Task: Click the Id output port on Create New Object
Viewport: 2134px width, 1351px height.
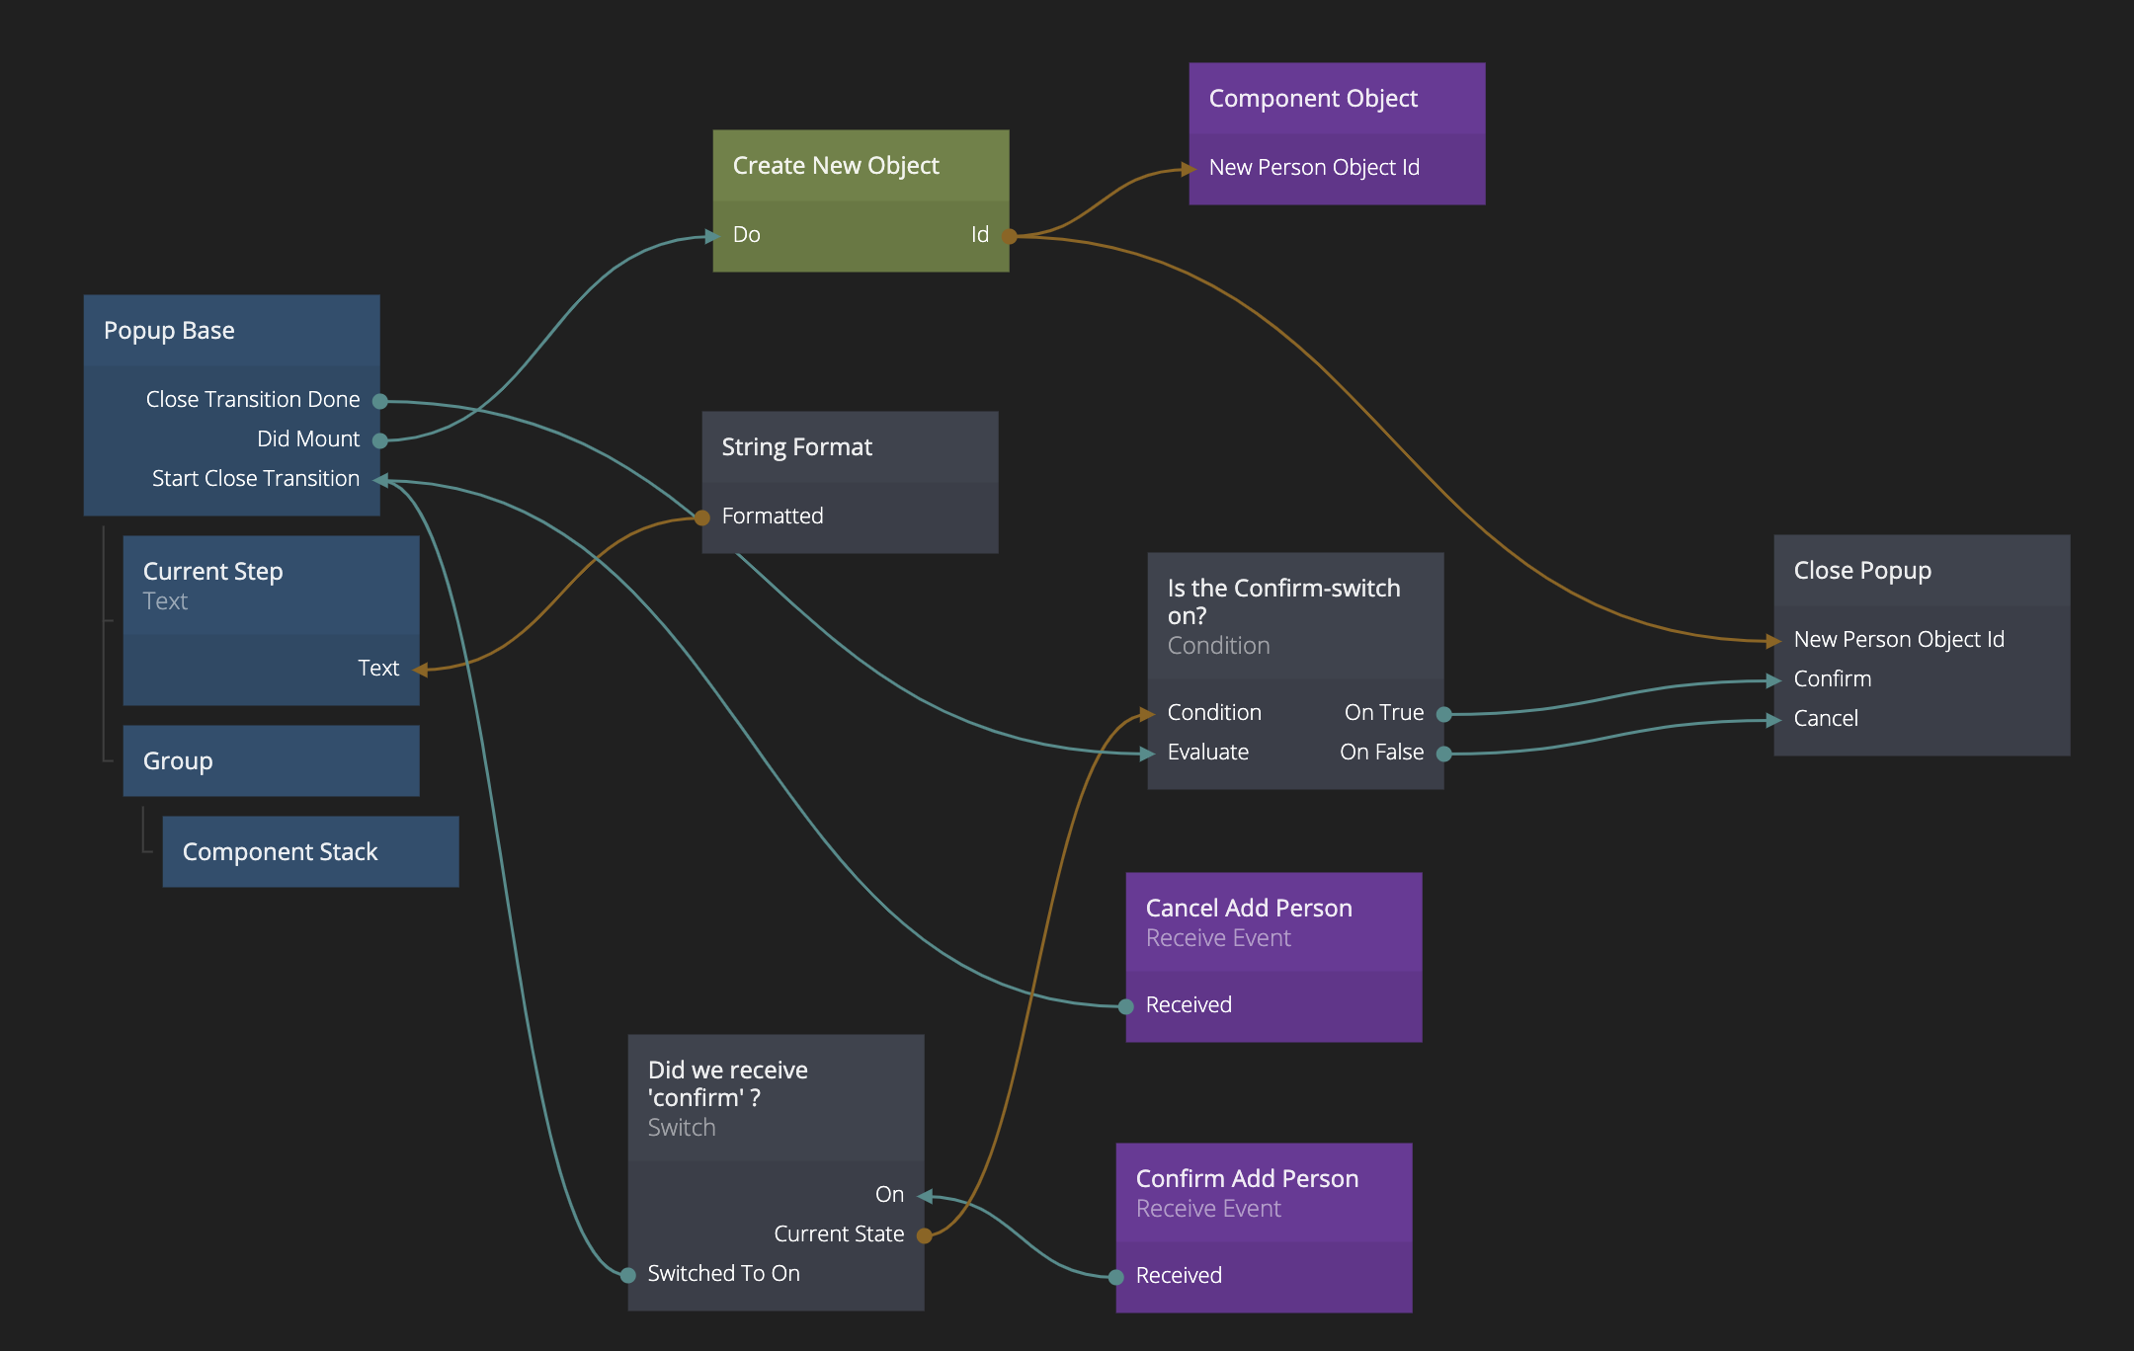Action: pos(1009,236)
